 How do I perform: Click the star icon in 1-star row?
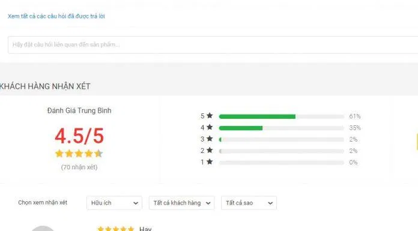click(210, 161)
